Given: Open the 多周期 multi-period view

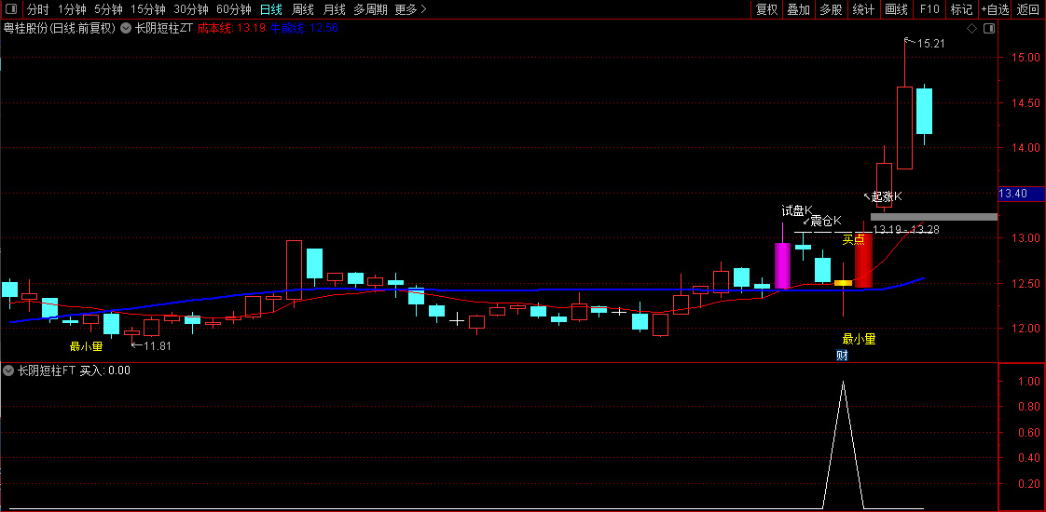Looking at the screenshot, I should 370,9.
